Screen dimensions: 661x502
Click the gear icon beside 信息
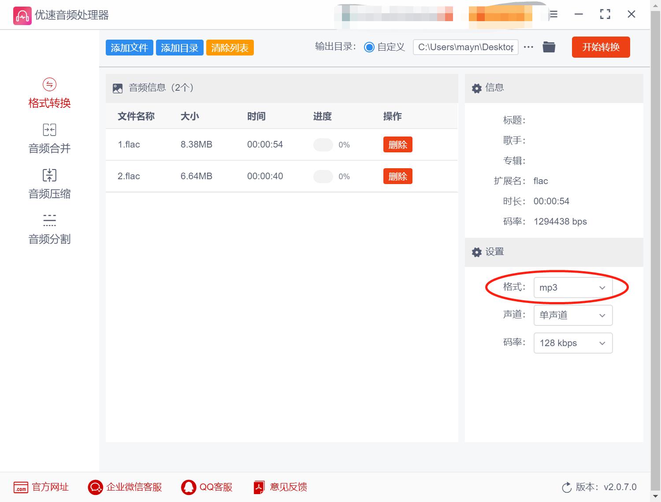[476, 88]
